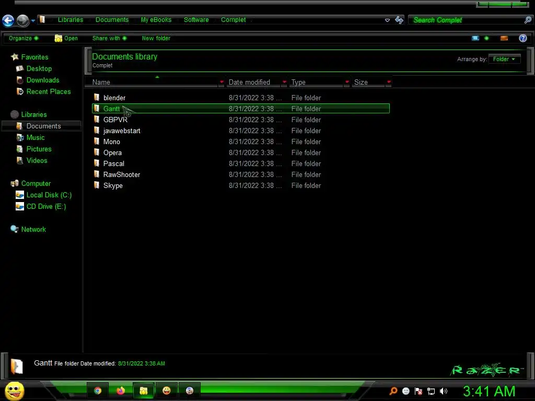This screenshot has width=535, height=401.
Task: Open the view options dropdown dot
Action: 486,38
